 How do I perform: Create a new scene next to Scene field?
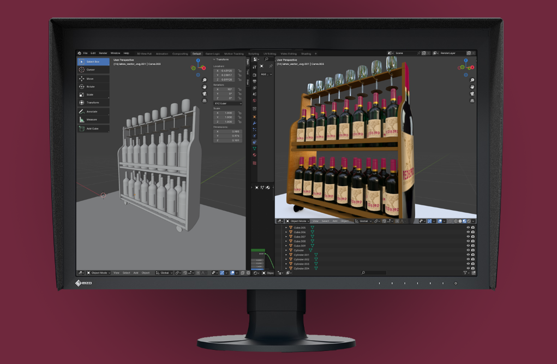point(424,53)
